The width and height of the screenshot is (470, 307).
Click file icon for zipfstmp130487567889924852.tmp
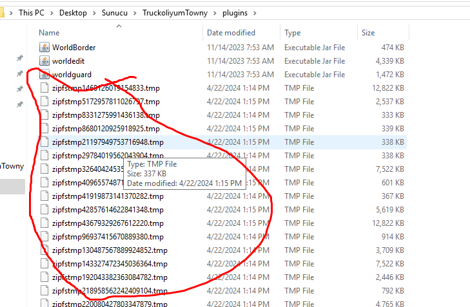44,250
